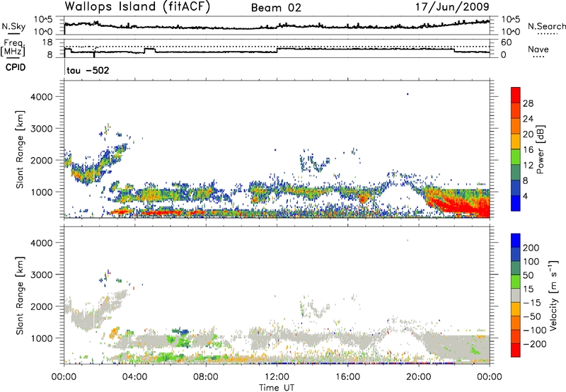
Task: Click the '28' tick on Power colorbar
Action: pos(528,103)
